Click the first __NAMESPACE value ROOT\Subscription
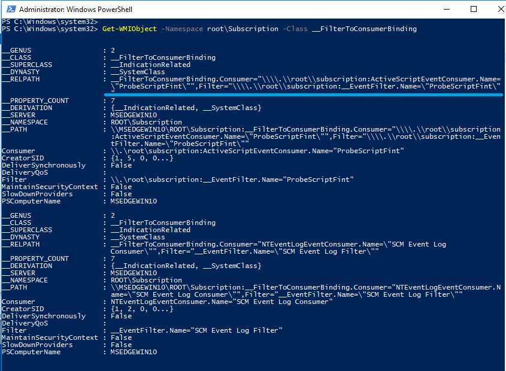Screen dimensions: 506x371 point(147,122)
